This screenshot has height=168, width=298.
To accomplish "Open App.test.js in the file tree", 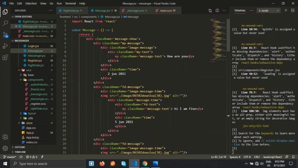I will pyautogui.click(x=33, y=137).
